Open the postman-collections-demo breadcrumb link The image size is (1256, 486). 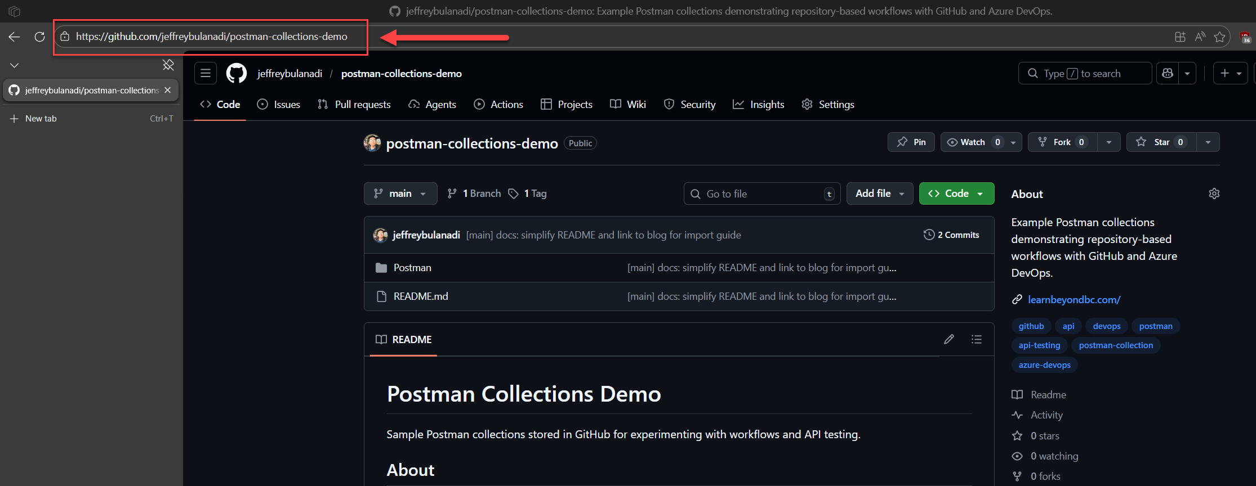[402, 74]
